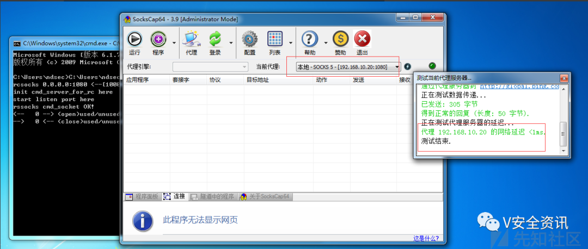Click the 列表 (List) grid icon
The height and width of the screenshot is (249, 588).
274,39
